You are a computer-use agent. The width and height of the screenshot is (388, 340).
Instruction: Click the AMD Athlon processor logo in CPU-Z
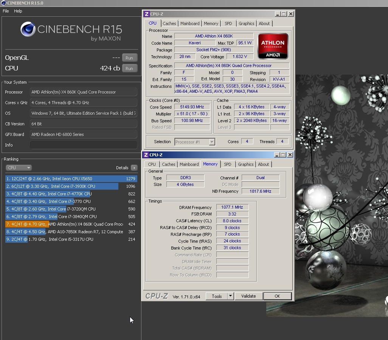point(273,46)
